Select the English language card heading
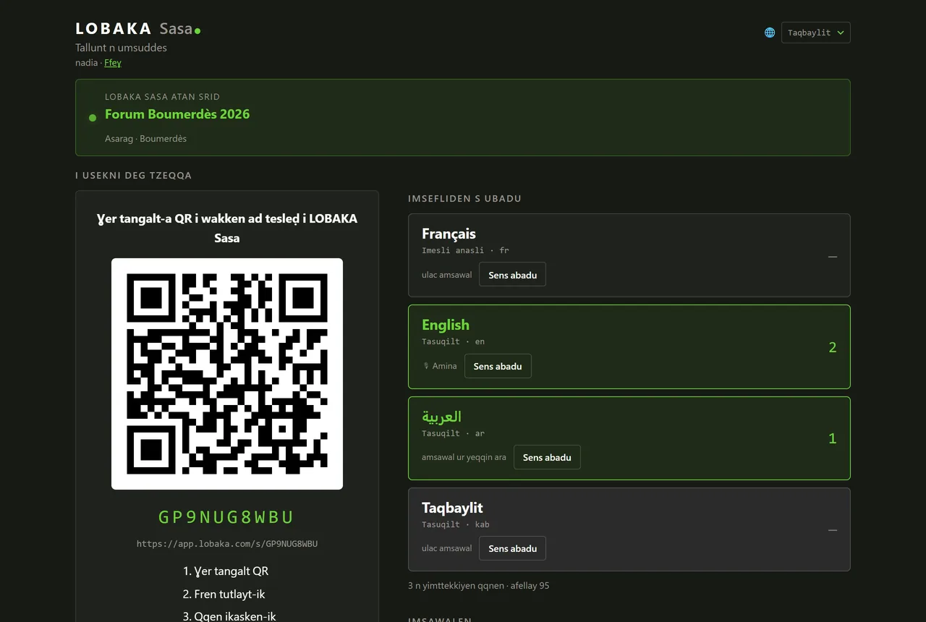Screen dimensions: 926x622 (x=446, y=325)
